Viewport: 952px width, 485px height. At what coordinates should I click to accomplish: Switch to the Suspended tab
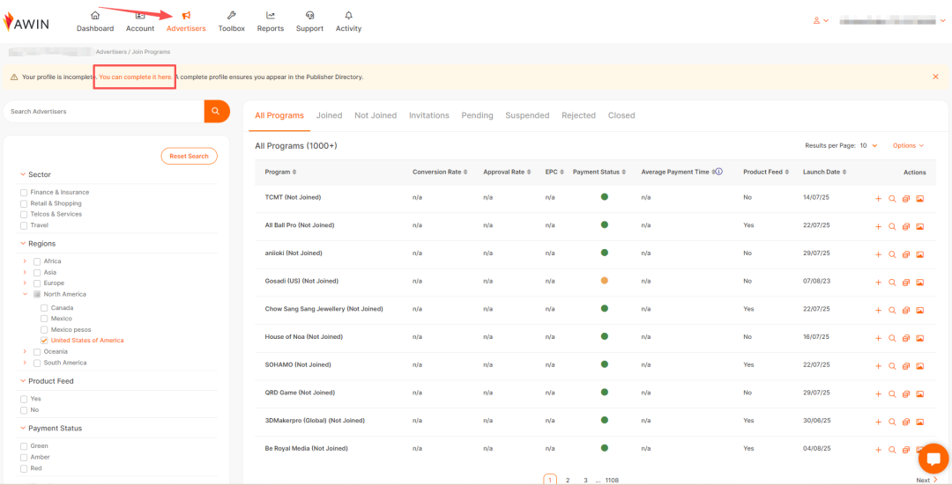pos(527,115)
